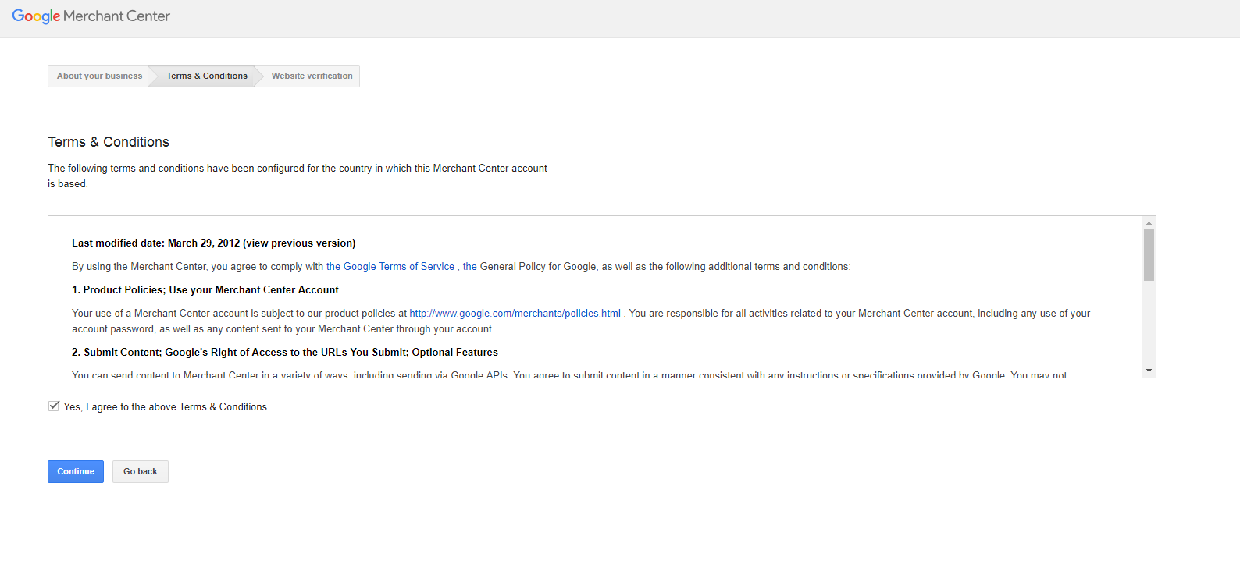The image size is (1240, 582).
Task: Open the About your business step
Action: click(99, 76)
